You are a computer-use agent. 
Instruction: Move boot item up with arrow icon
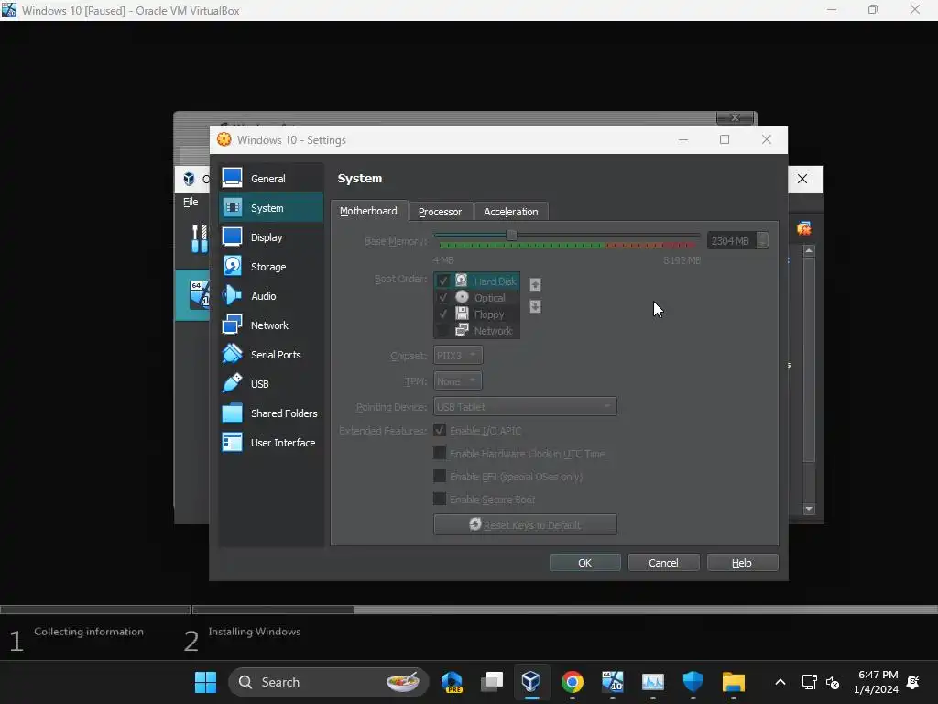tap(535, 284)
